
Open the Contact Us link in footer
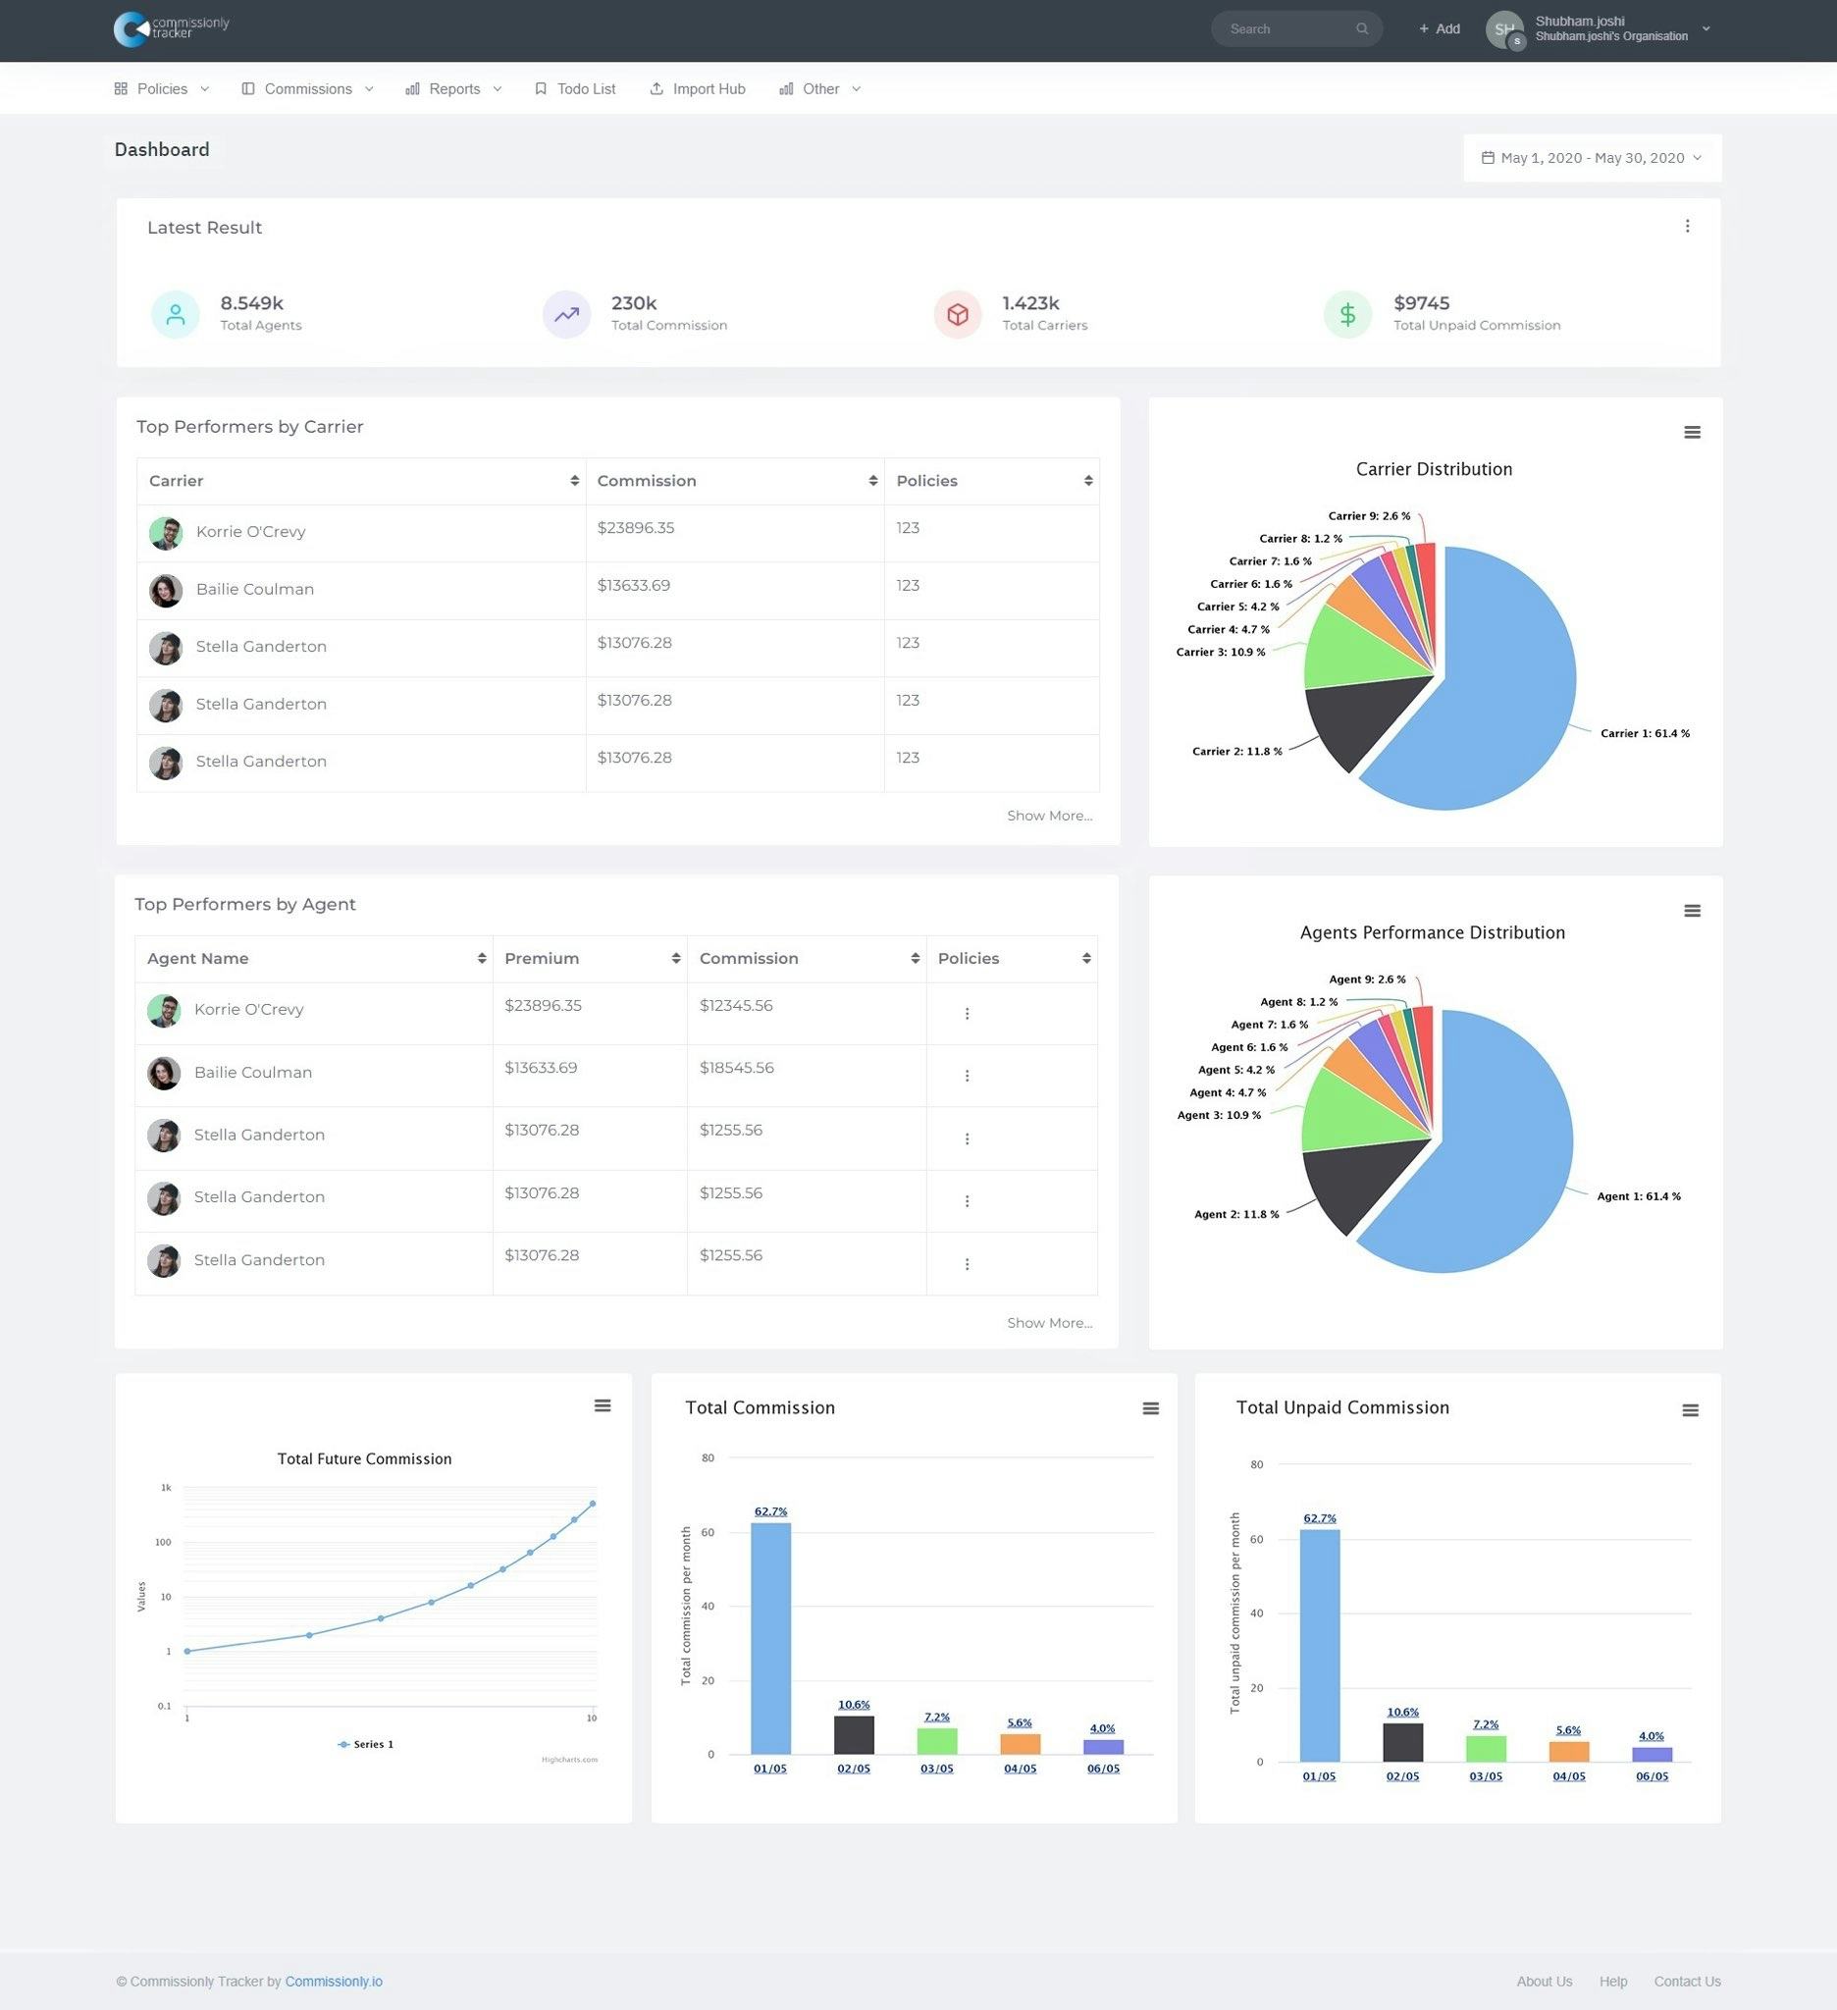click(x=1687, y=1982)
